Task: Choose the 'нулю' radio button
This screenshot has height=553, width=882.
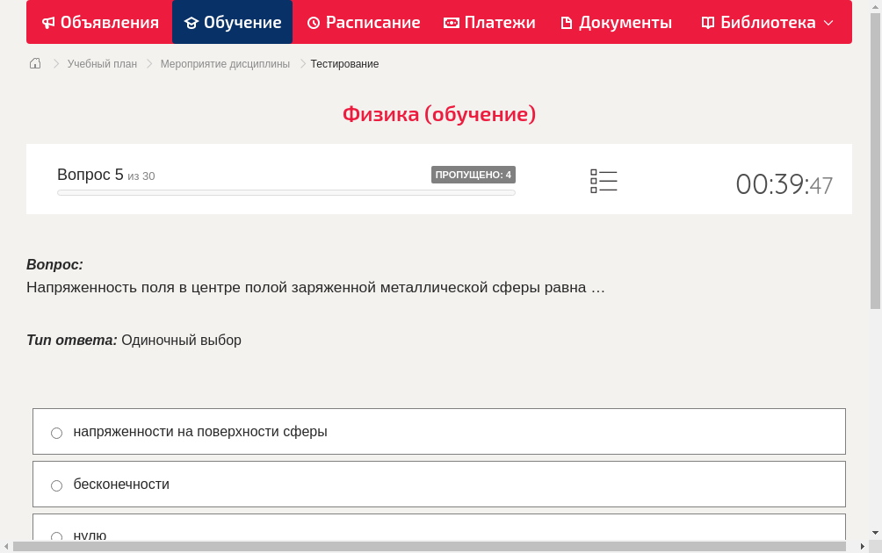Action: click(56, 536)
